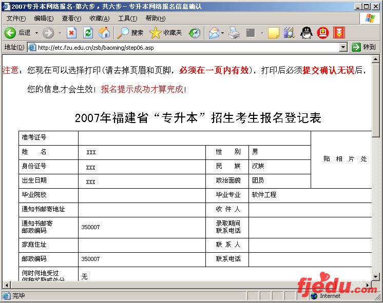
Task: Click the horizontal scrollbar right arrow
Action: (x=368, y=285)
